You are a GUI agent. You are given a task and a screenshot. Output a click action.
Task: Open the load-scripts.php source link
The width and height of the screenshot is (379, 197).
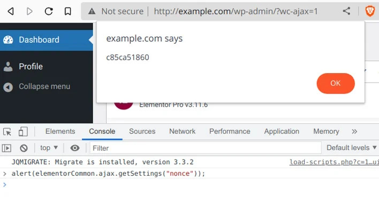coord(334,162)
